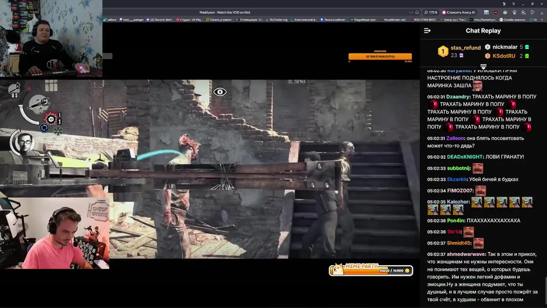Click the emote in Skr1d's message

(468, 232)
